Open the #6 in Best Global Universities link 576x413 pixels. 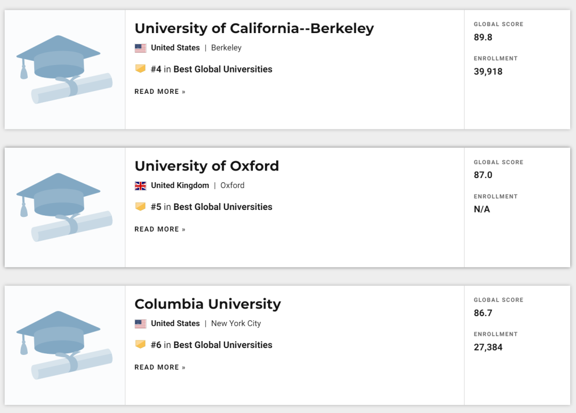click(212, 345)
